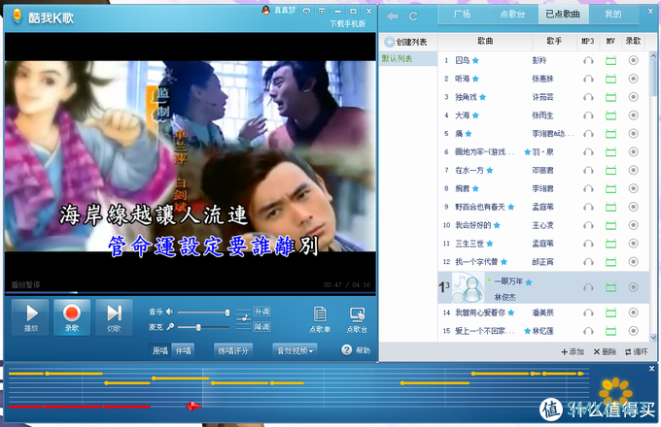Adjust the 音乐 volume slider
The height and width of the screenshot is (427, 661).
203,312
